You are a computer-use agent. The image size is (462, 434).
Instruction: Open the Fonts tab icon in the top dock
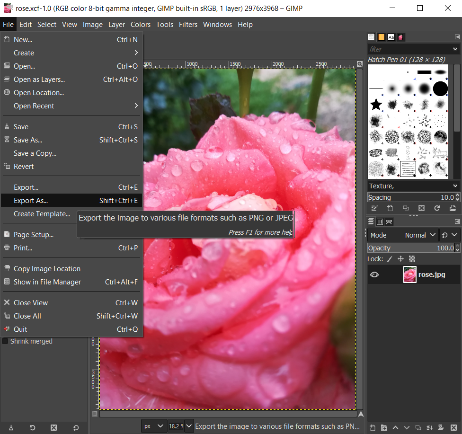[x=391, y=37]
